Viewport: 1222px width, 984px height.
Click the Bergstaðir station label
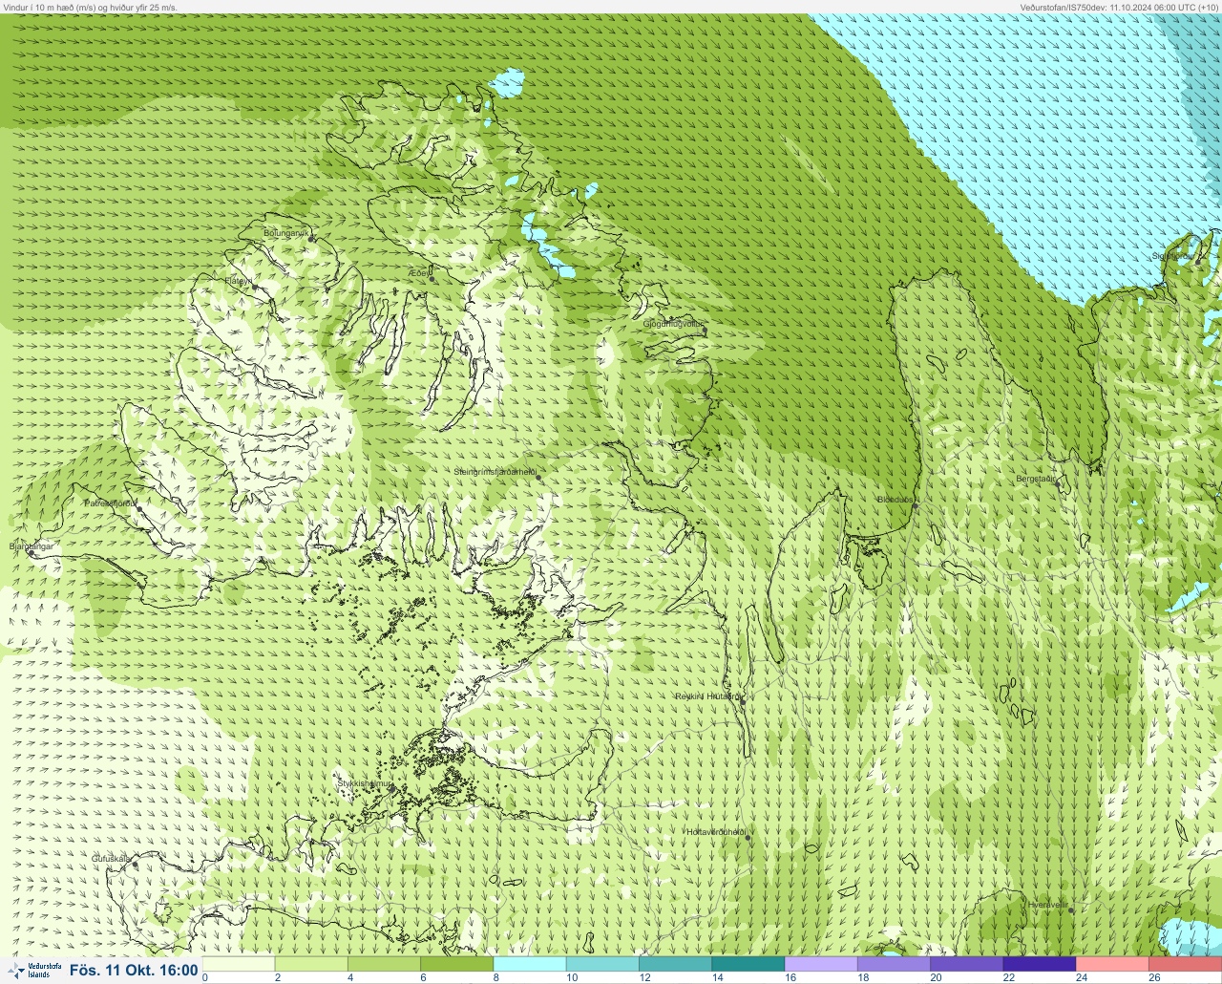point(1035,479)
